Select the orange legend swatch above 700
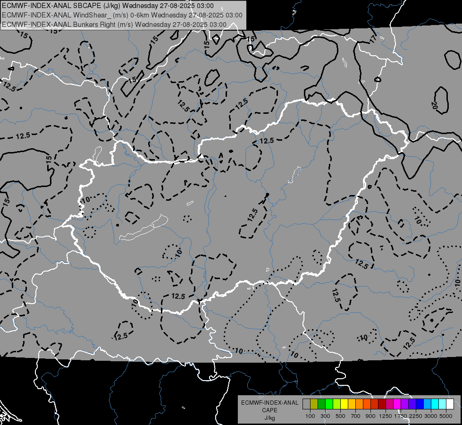 pos(359,404)
